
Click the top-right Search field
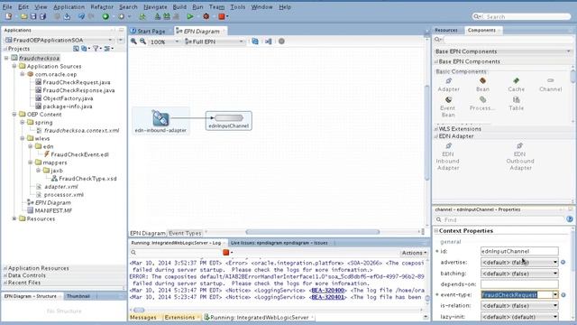click(x=521, y=16)
